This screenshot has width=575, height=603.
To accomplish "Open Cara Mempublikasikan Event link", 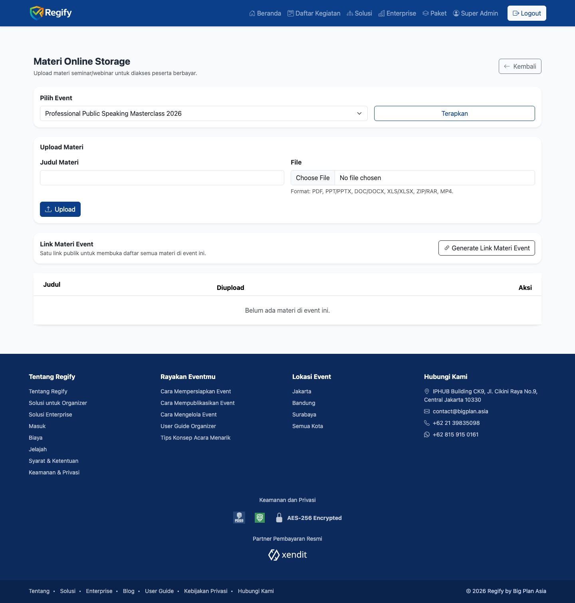I will [x=198, y=403].
